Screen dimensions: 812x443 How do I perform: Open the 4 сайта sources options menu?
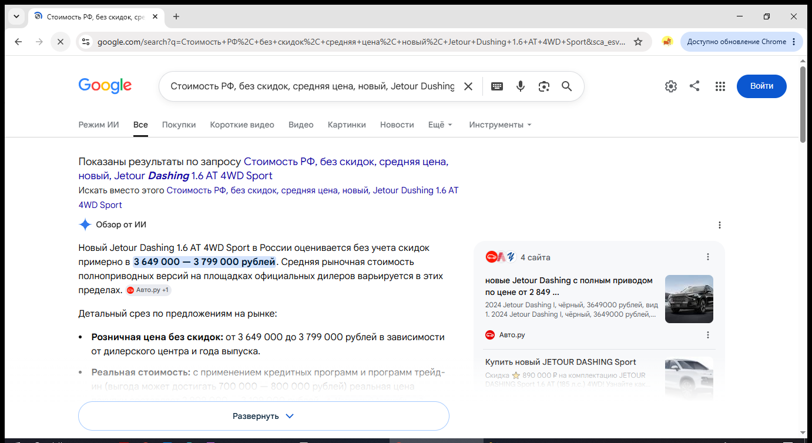708,257
